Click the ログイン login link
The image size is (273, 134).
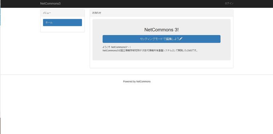[x=229, y=3]
